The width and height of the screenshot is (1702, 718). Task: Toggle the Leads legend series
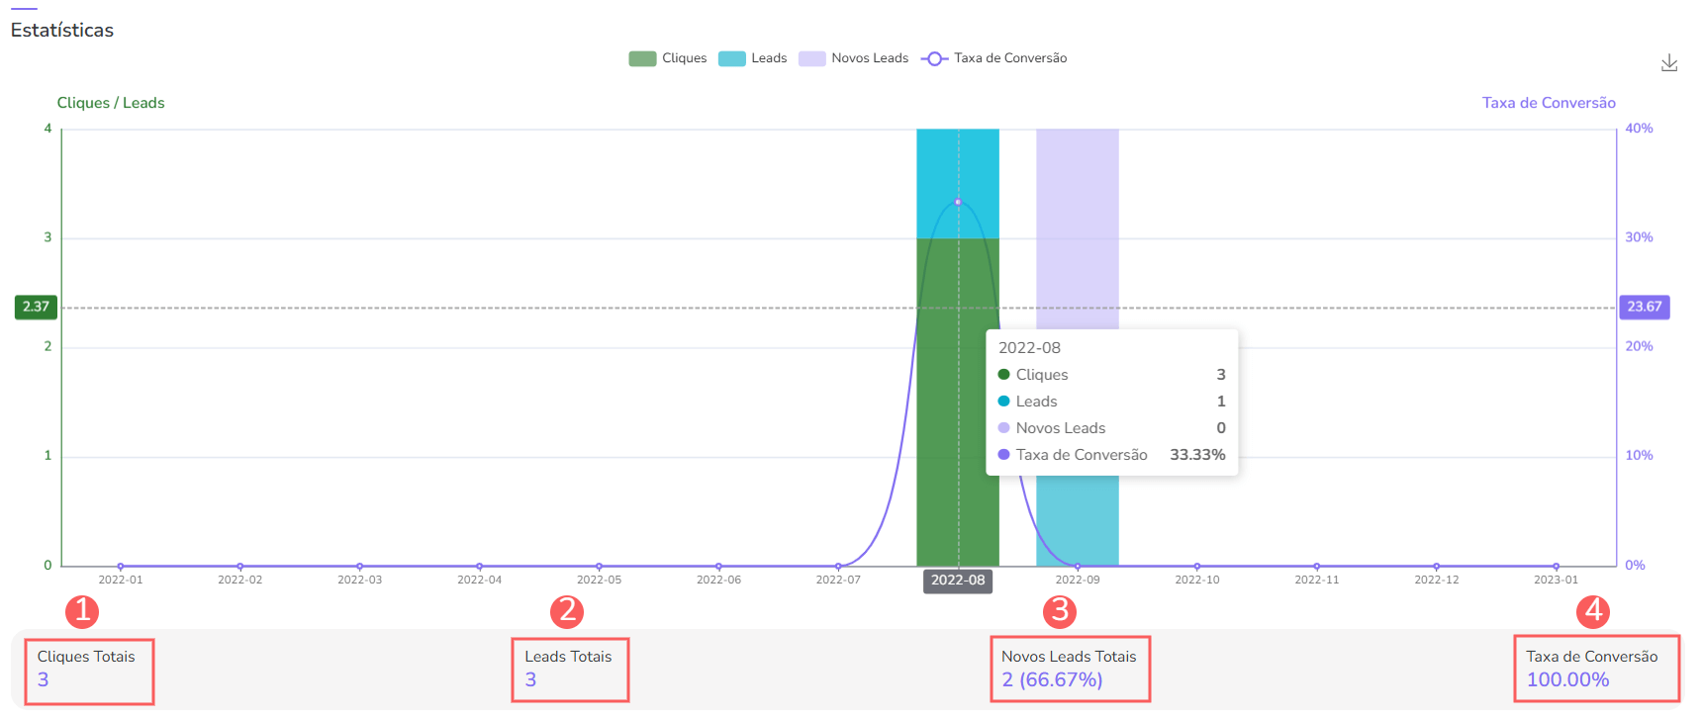[752, 58]
